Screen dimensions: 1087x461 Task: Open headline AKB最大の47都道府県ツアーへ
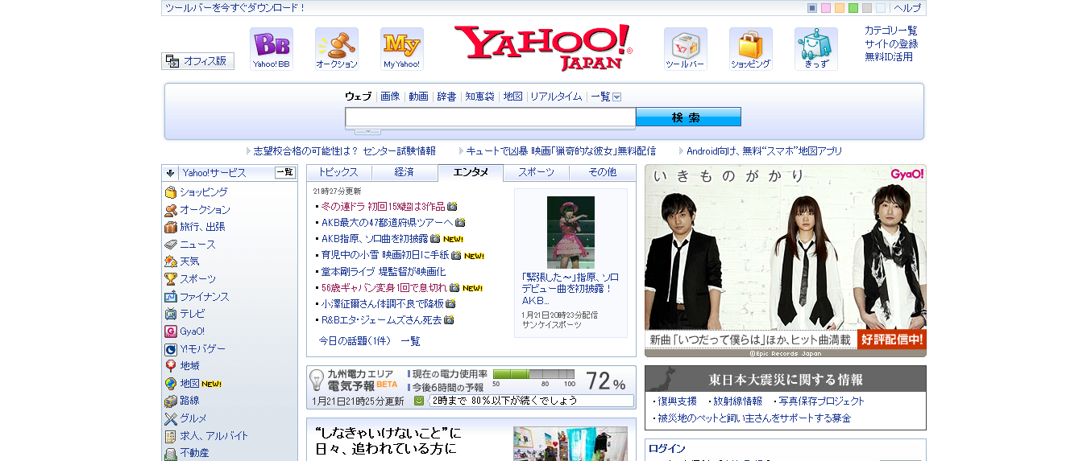point(388,222)
